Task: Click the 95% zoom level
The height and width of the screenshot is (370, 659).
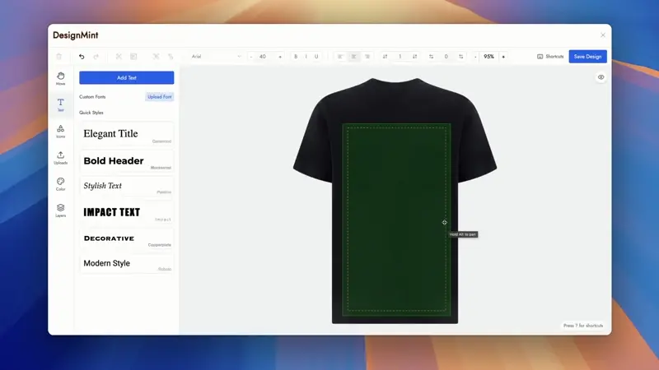Action: [488, 56]
